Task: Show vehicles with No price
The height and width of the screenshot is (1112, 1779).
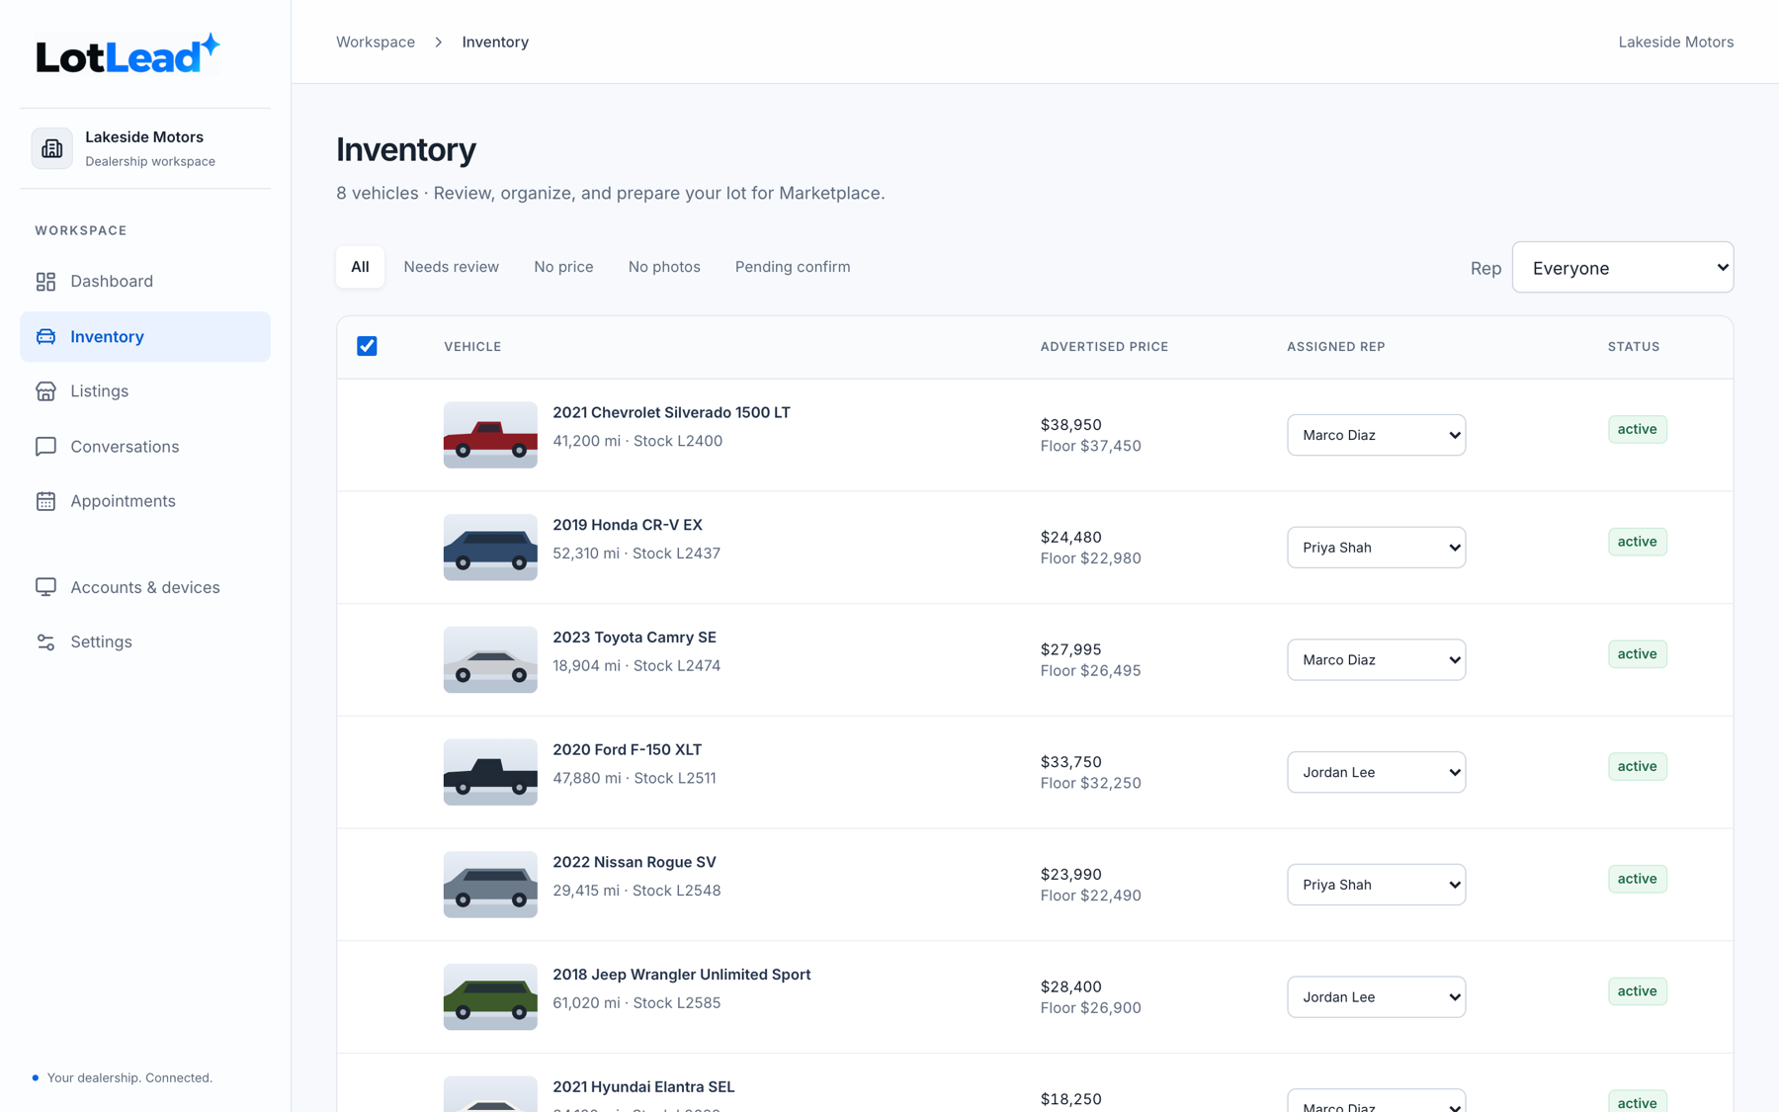Action: pyautogui.click(x=563, y=267)
